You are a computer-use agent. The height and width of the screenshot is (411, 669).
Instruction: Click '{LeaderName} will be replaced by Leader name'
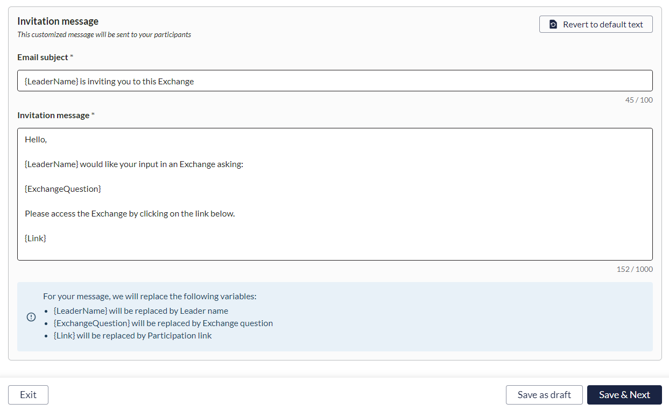point(141,311)
